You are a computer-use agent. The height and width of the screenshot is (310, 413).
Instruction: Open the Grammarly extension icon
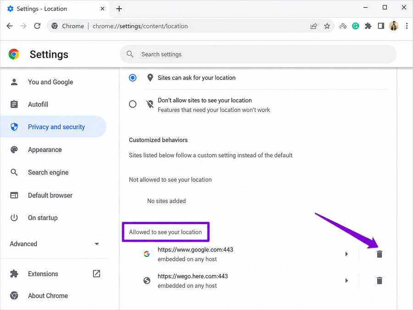tap(356, 26)
